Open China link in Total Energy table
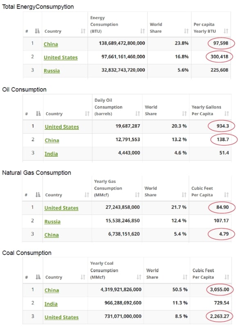Image resolution: width=240 pixels, height=327 pixels. [51, 44]
